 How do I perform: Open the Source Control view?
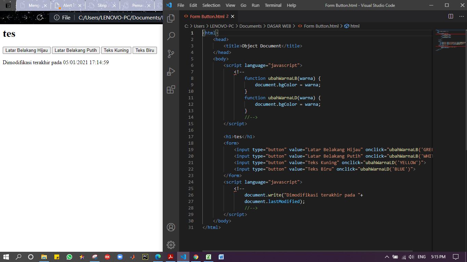coord(171,54)
